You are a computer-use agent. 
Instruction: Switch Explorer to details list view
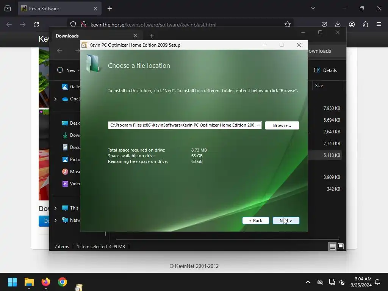[x=332, y=246]
